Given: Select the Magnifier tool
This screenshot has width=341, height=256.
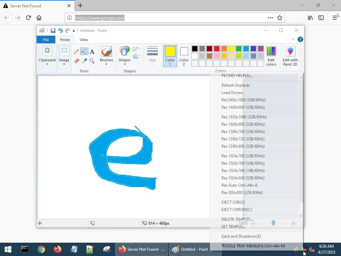Looking at the screenshot, I should (92, 61).
